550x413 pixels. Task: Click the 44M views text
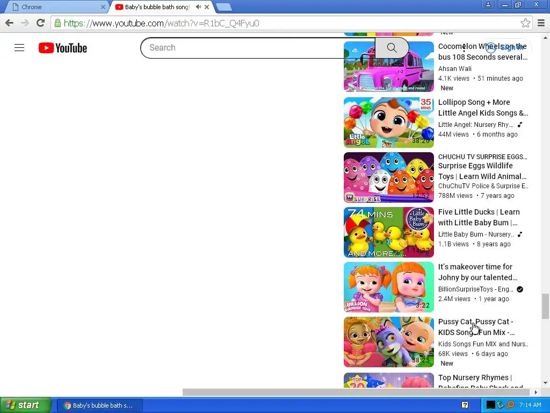453,134
